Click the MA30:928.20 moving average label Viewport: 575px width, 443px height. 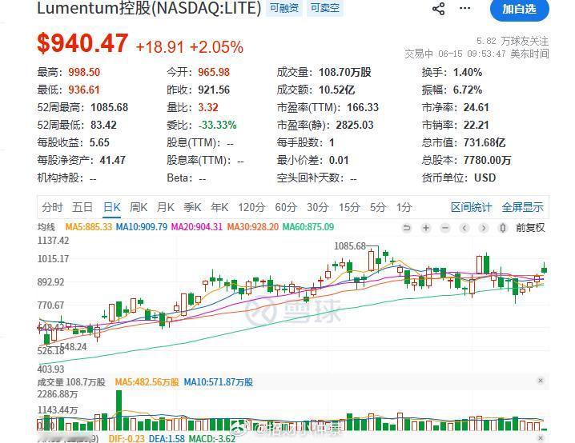click(x=252, y=227)
